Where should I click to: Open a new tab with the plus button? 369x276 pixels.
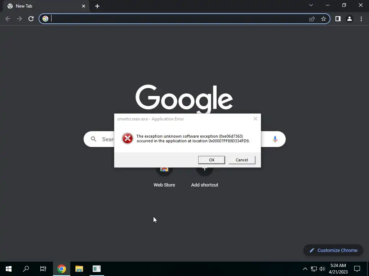click(x=97, y=6)
